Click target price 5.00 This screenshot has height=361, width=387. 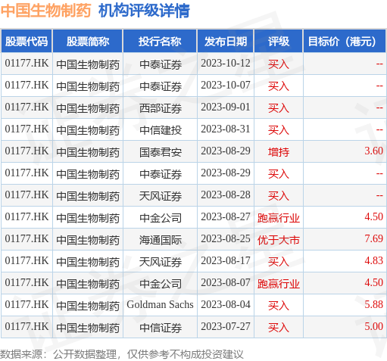click(373, 327)
